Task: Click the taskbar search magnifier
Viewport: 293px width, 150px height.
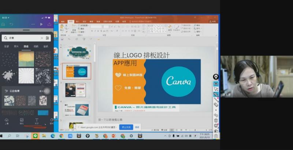Action: (x=9, y=136)
